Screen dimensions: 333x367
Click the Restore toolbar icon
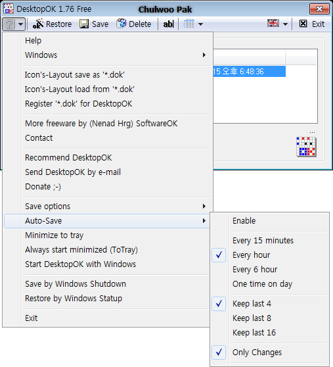point(38,24)
